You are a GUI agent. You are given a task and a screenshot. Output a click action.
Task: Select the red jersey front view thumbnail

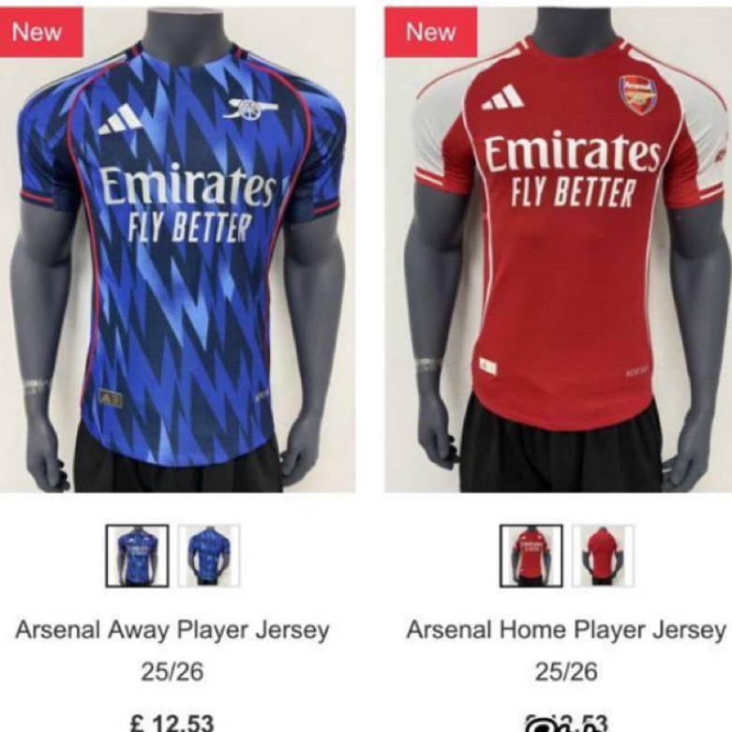531,556
